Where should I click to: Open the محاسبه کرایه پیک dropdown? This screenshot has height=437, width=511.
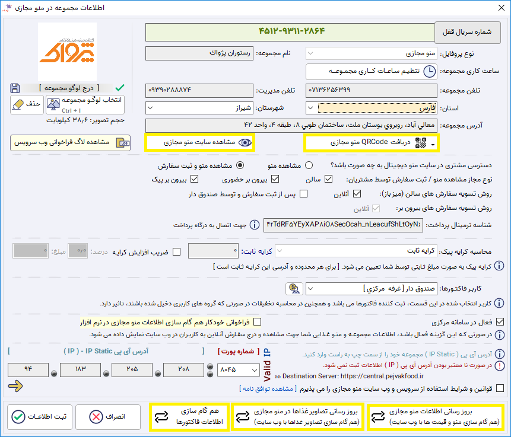[356, 251]
